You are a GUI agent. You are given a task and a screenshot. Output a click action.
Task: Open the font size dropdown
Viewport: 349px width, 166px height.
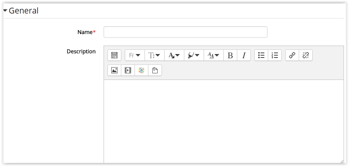(x=155, y=55)
